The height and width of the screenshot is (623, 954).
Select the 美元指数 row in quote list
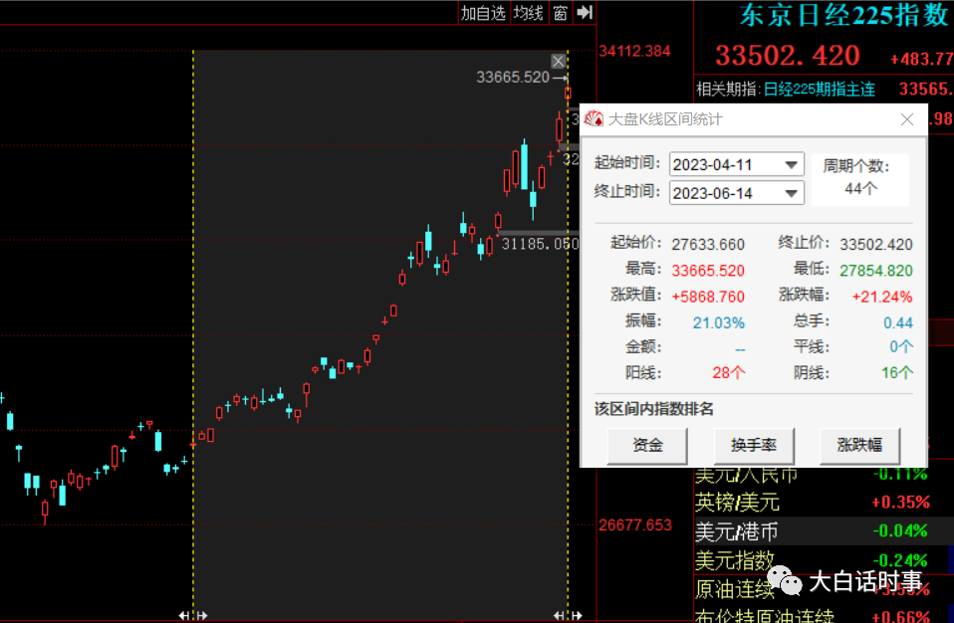(x=824, y=560)
